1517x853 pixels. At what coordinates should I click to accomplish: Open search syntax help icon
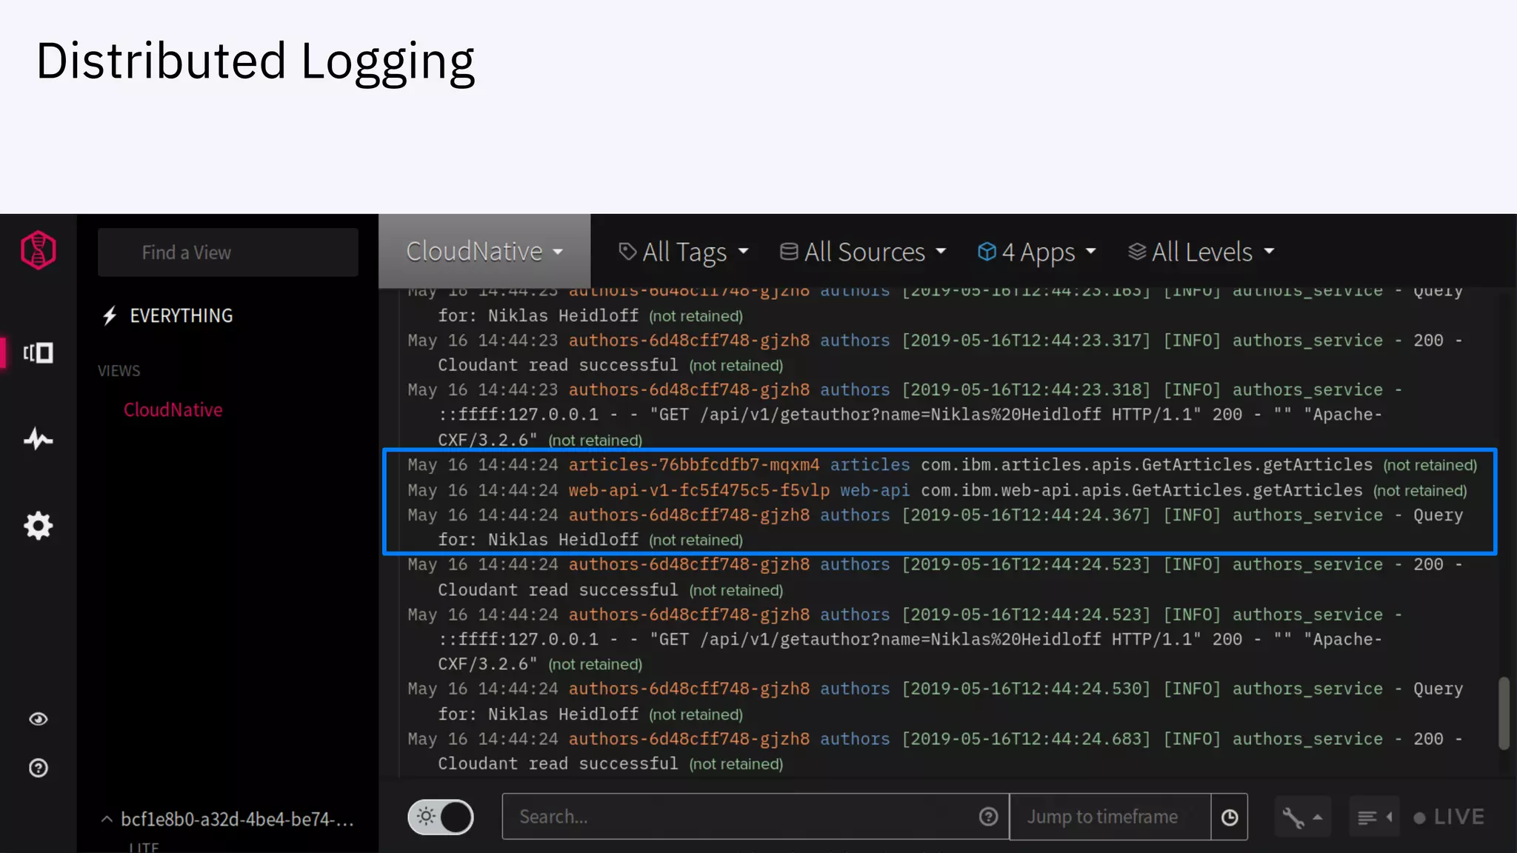[x=988, y=817]
